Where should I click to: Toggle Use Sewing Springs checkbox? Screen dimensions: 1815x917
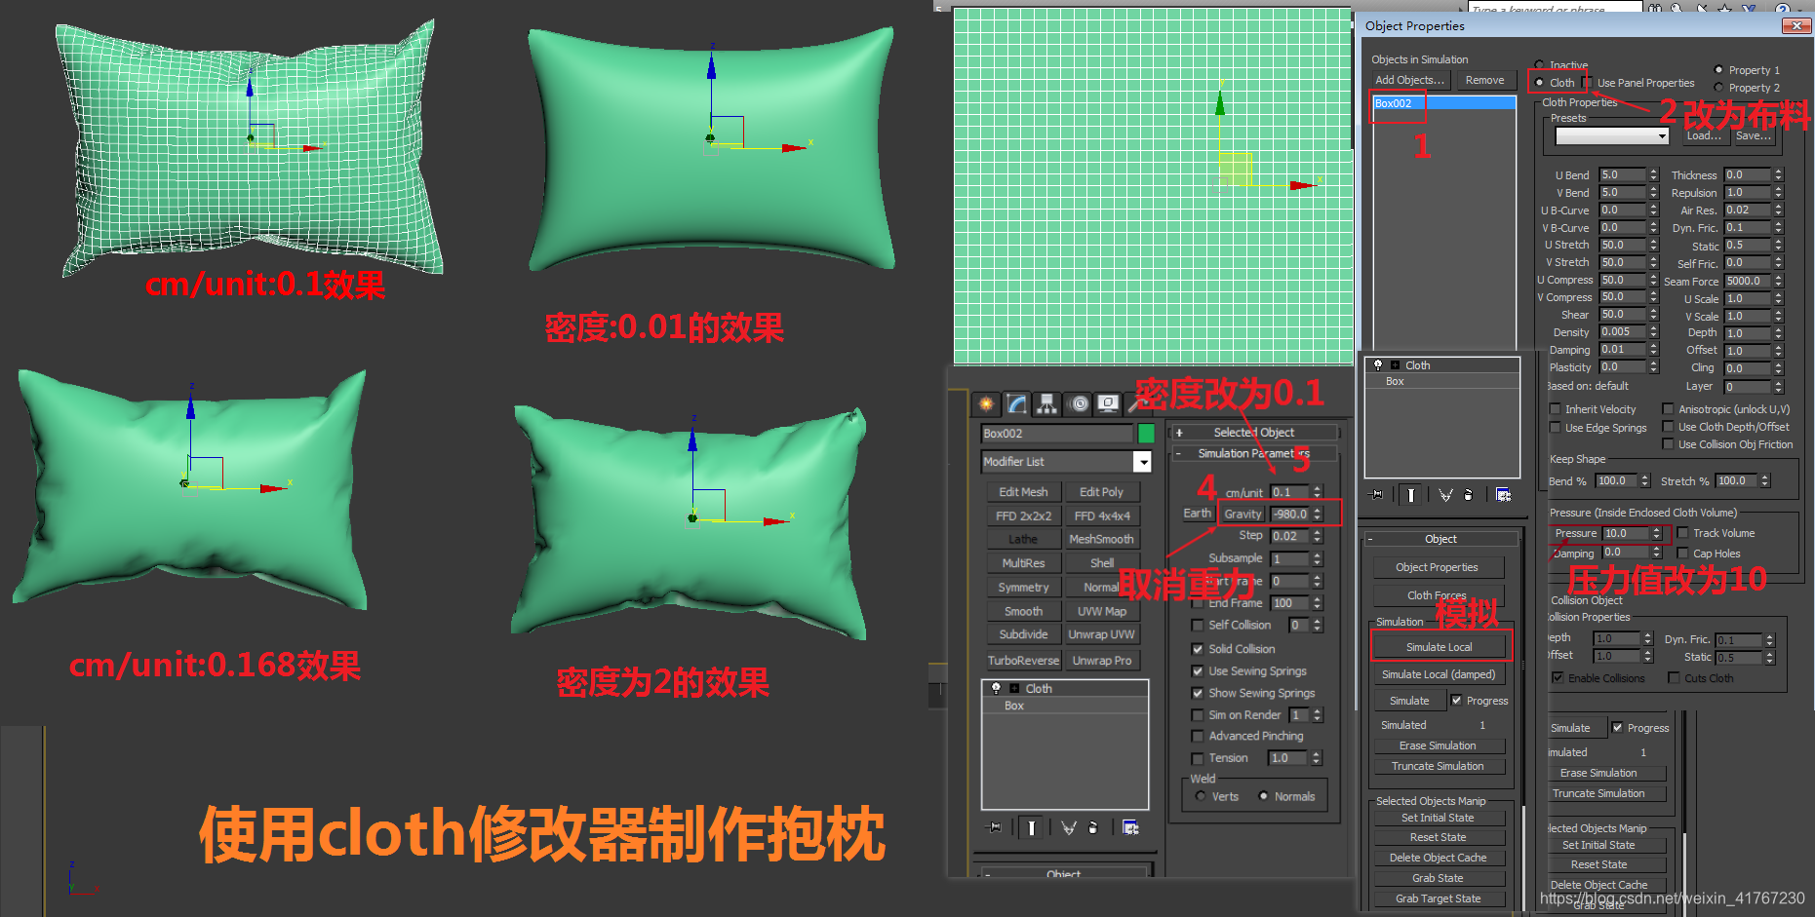point(1198,671)
